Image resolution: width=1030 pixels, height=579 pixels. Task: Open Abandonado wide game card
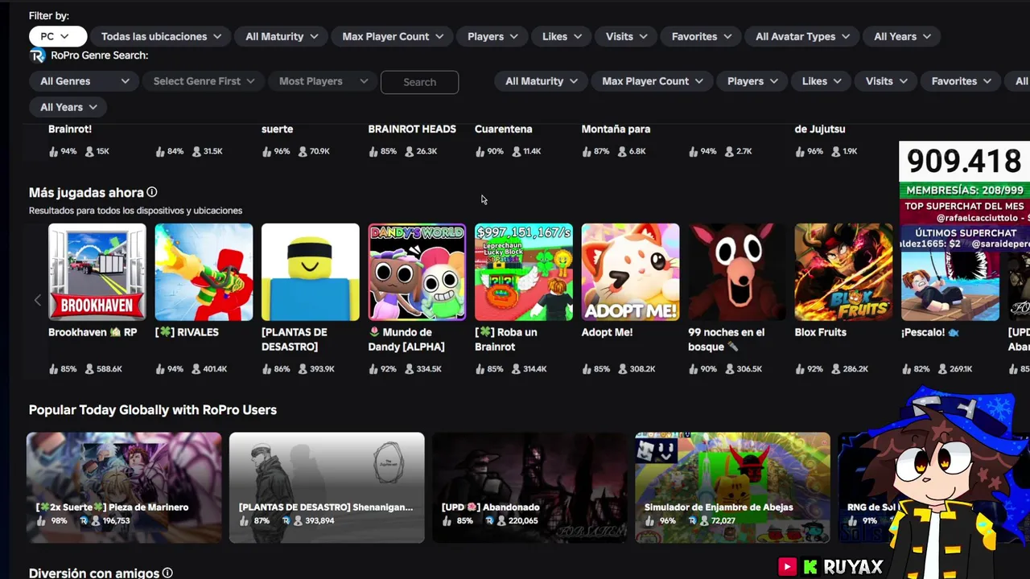pos(529,487)
